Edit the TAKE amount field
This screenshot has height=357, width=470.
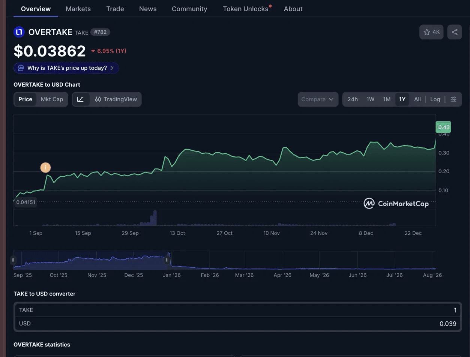pyautogui.click(x=237, y=310)
